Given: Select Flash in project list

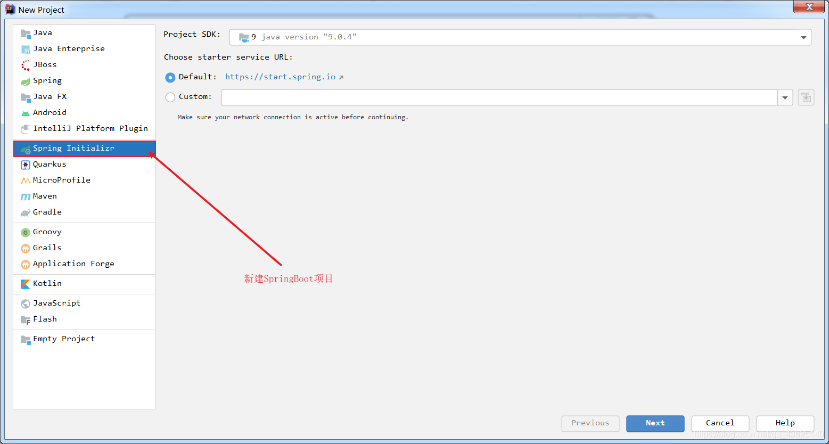Looking at the screenshot, I should coord(84,319).
